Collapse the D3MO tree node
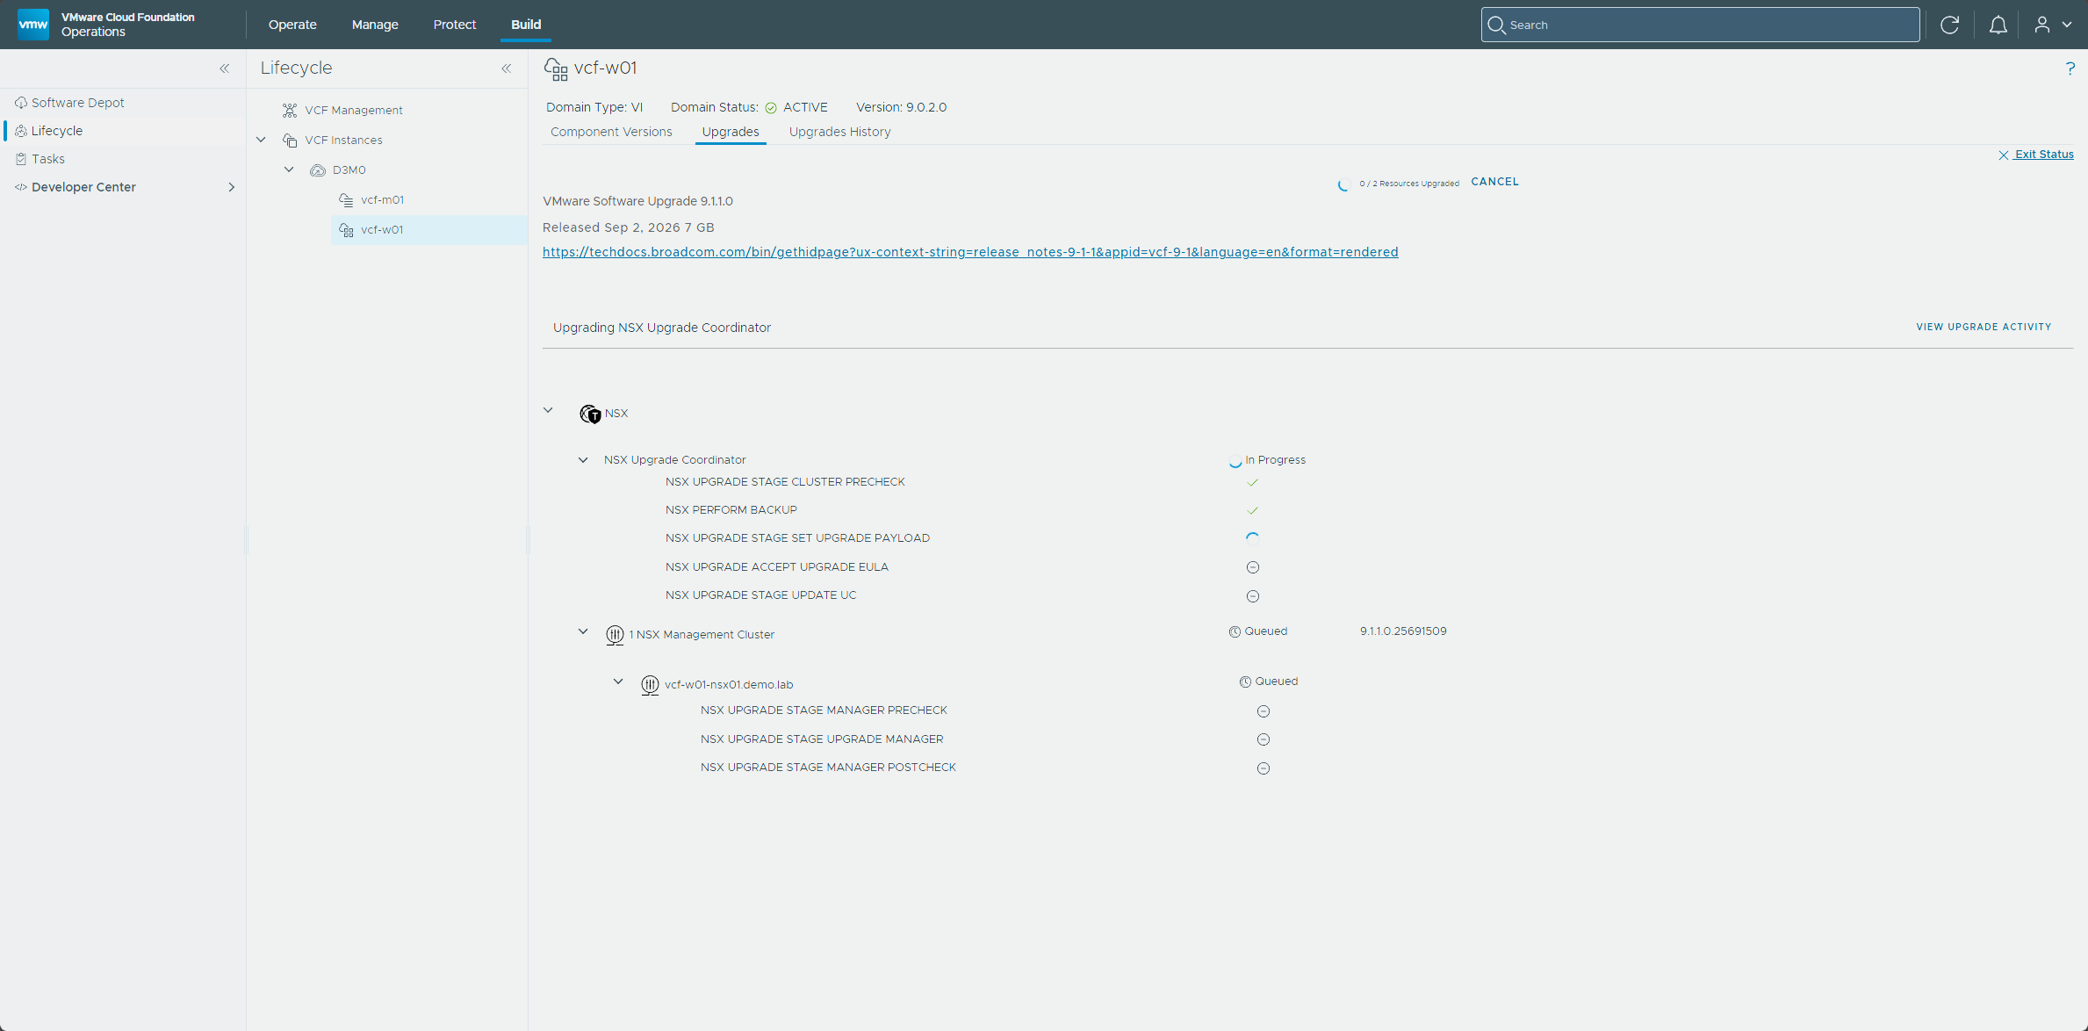The width and height of the screenshot is (2088, 1031). (289, 169)
